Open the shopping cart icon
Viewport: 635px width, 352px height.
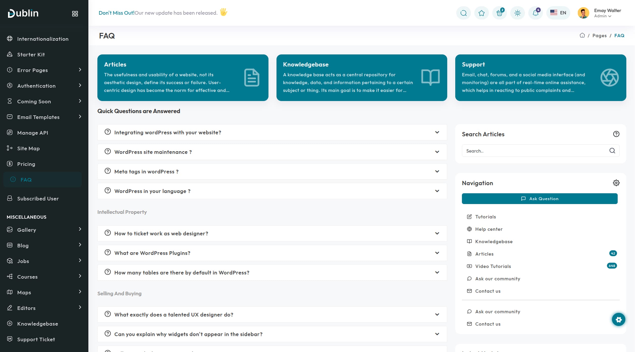point(499,13)
